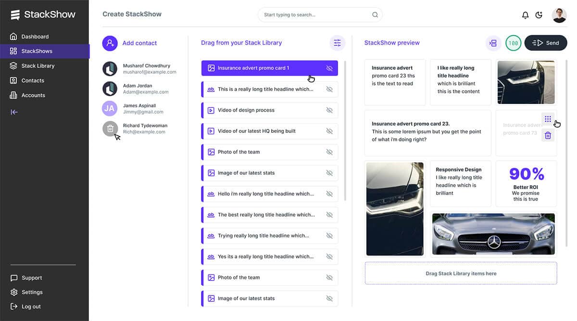Click the preview layout icon beside StackShow preview
The height and width of the screenshot is (321, 577).
click(x=493, y=43)
